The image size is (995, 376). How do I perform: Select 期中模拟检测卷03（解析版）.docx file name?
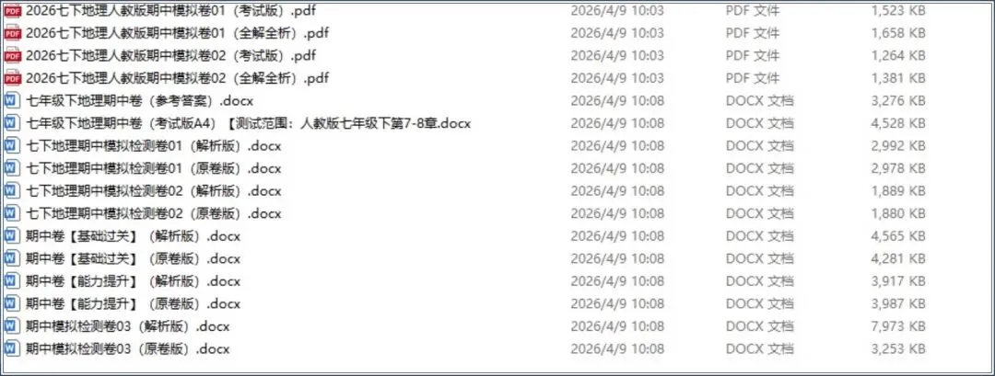coord(127,326)
